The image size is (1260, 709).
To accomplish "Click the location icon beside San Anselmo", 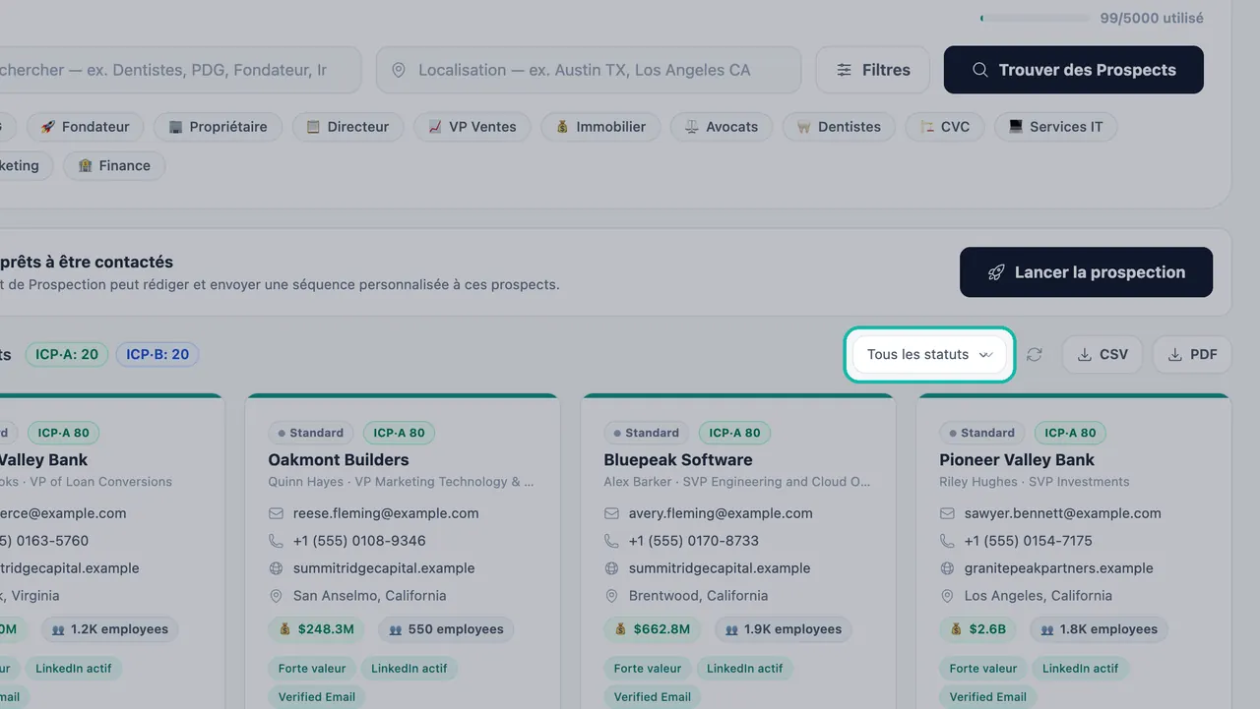I will pos(276,596).
